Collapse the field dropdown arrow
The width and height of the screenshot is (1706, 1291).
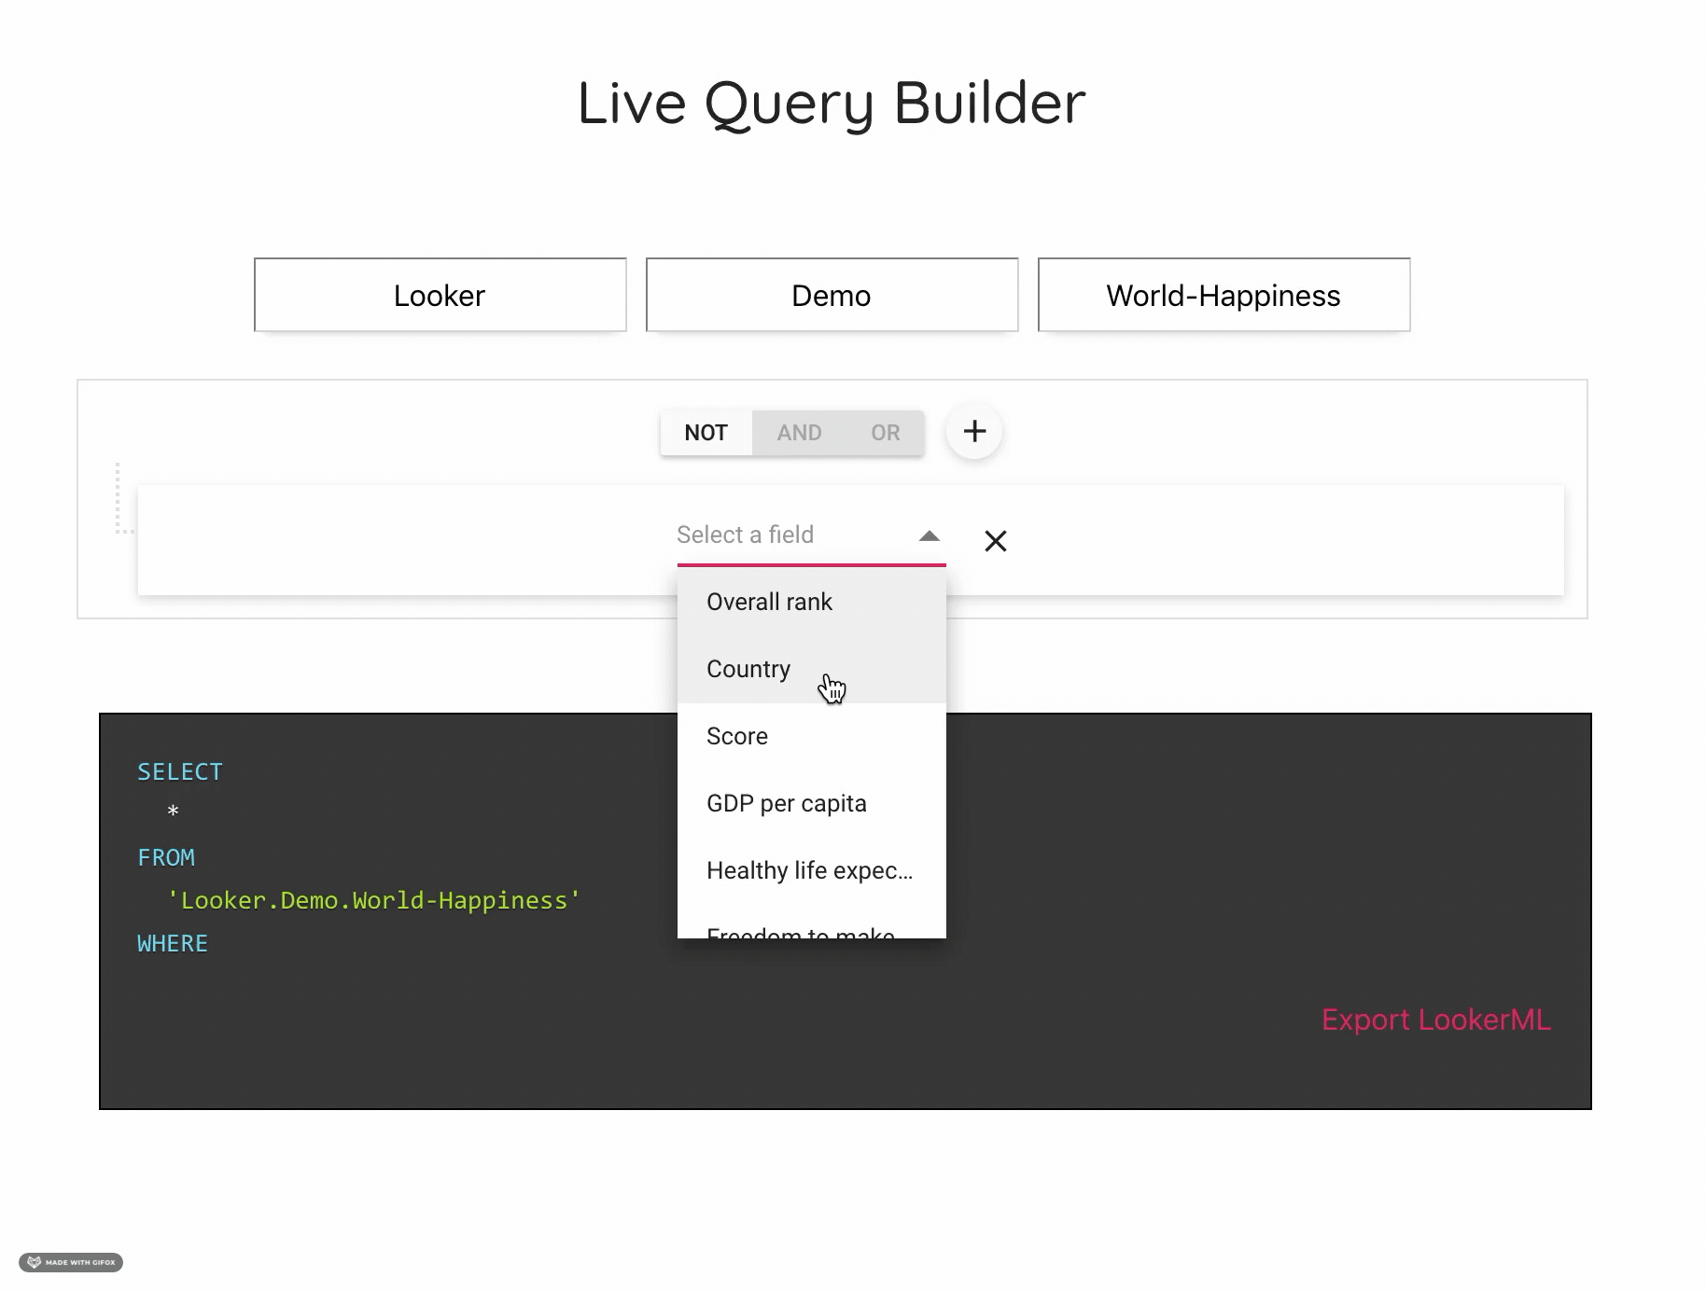coord(929,535)
